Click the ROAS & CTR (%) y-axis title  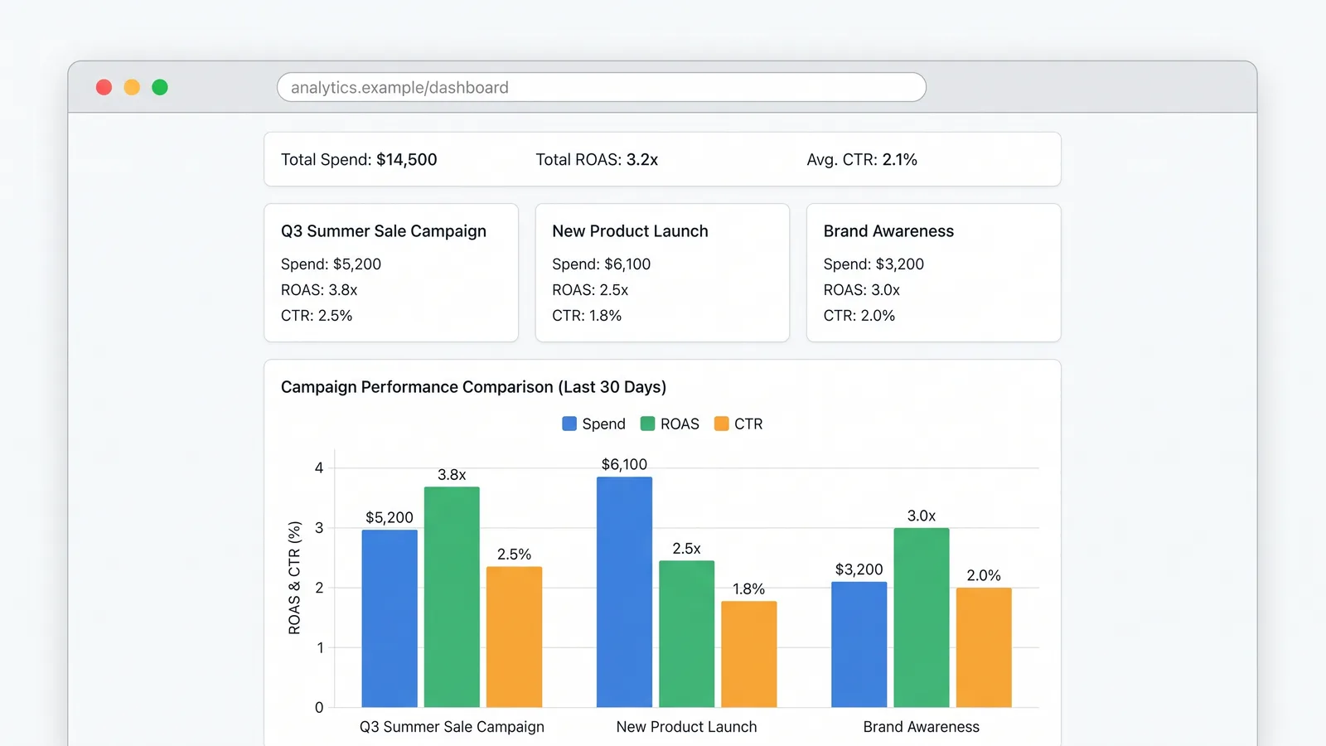pyautogui.click(x=294, y=578)
